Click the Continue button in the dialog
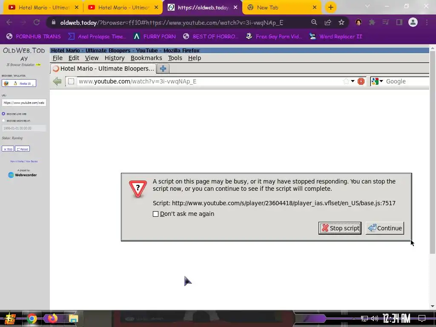 tap(385, 228)
